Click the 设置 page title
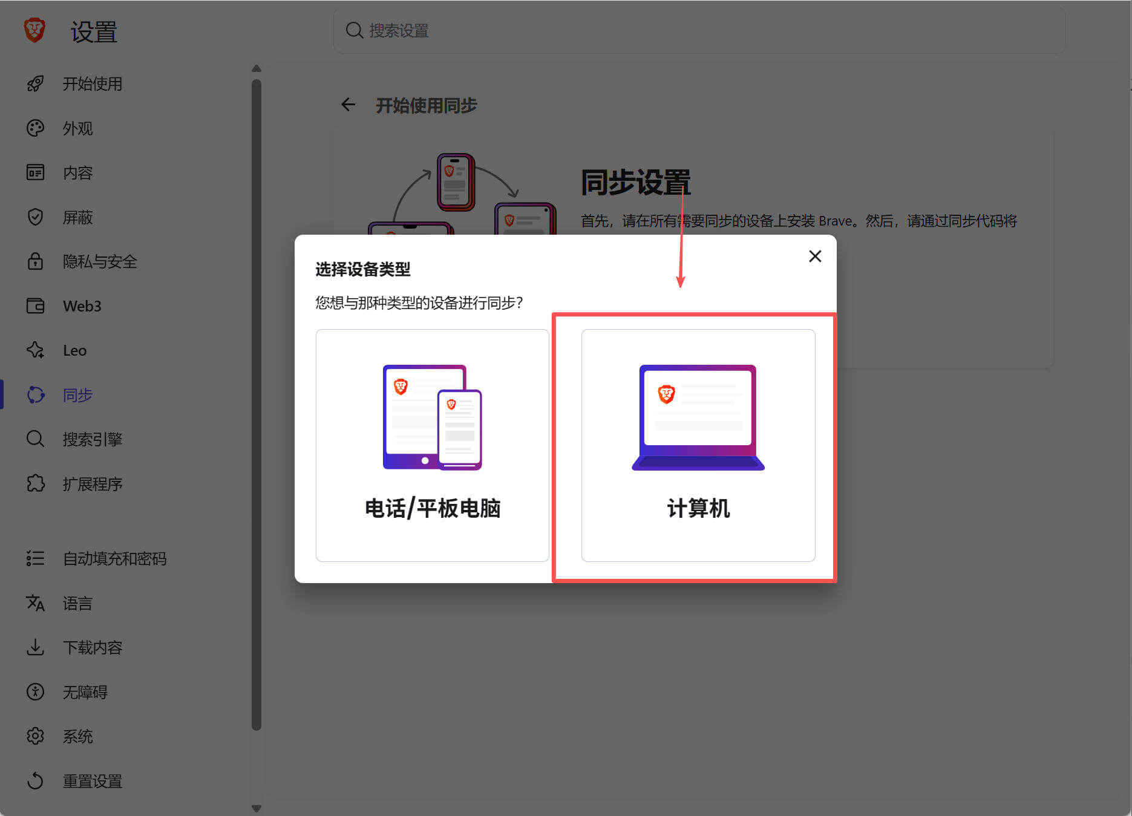This screenshot has height=816, width=1132. (x=94, y=31)
